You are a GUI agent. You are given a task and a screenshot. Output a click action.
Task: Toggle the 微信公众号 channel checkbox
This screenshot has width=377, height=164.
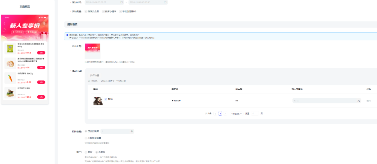click(86, 11)
